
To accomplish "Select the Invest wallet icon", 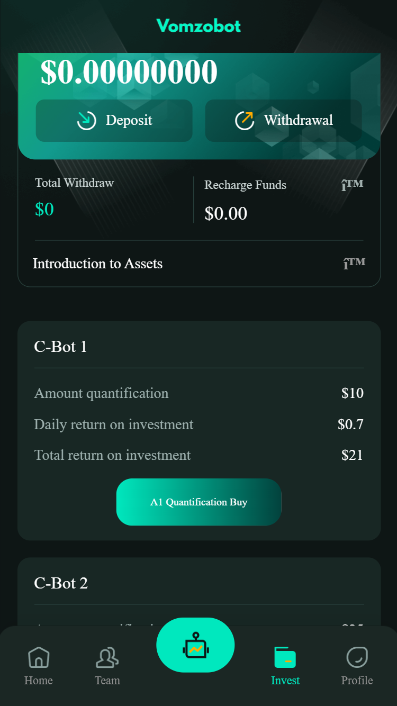I will [x=285, y=657].
